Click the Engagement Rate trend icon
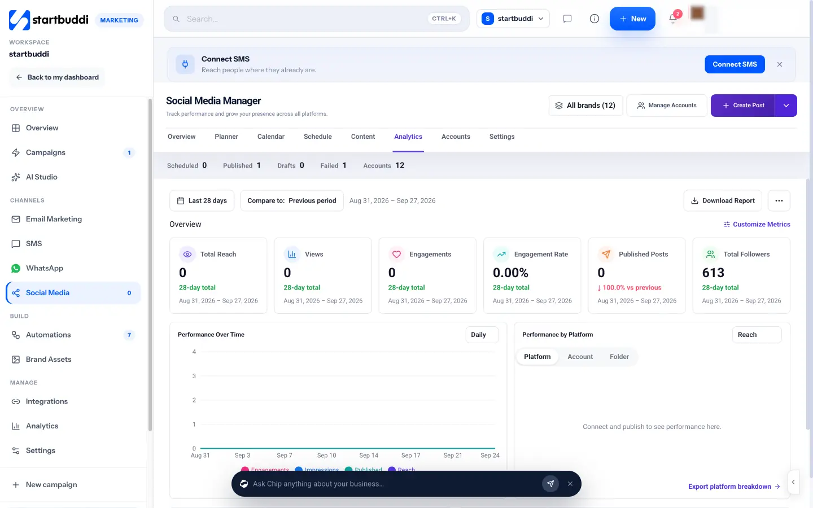Screen dimensions: 813x508 (x=501, y=255)
